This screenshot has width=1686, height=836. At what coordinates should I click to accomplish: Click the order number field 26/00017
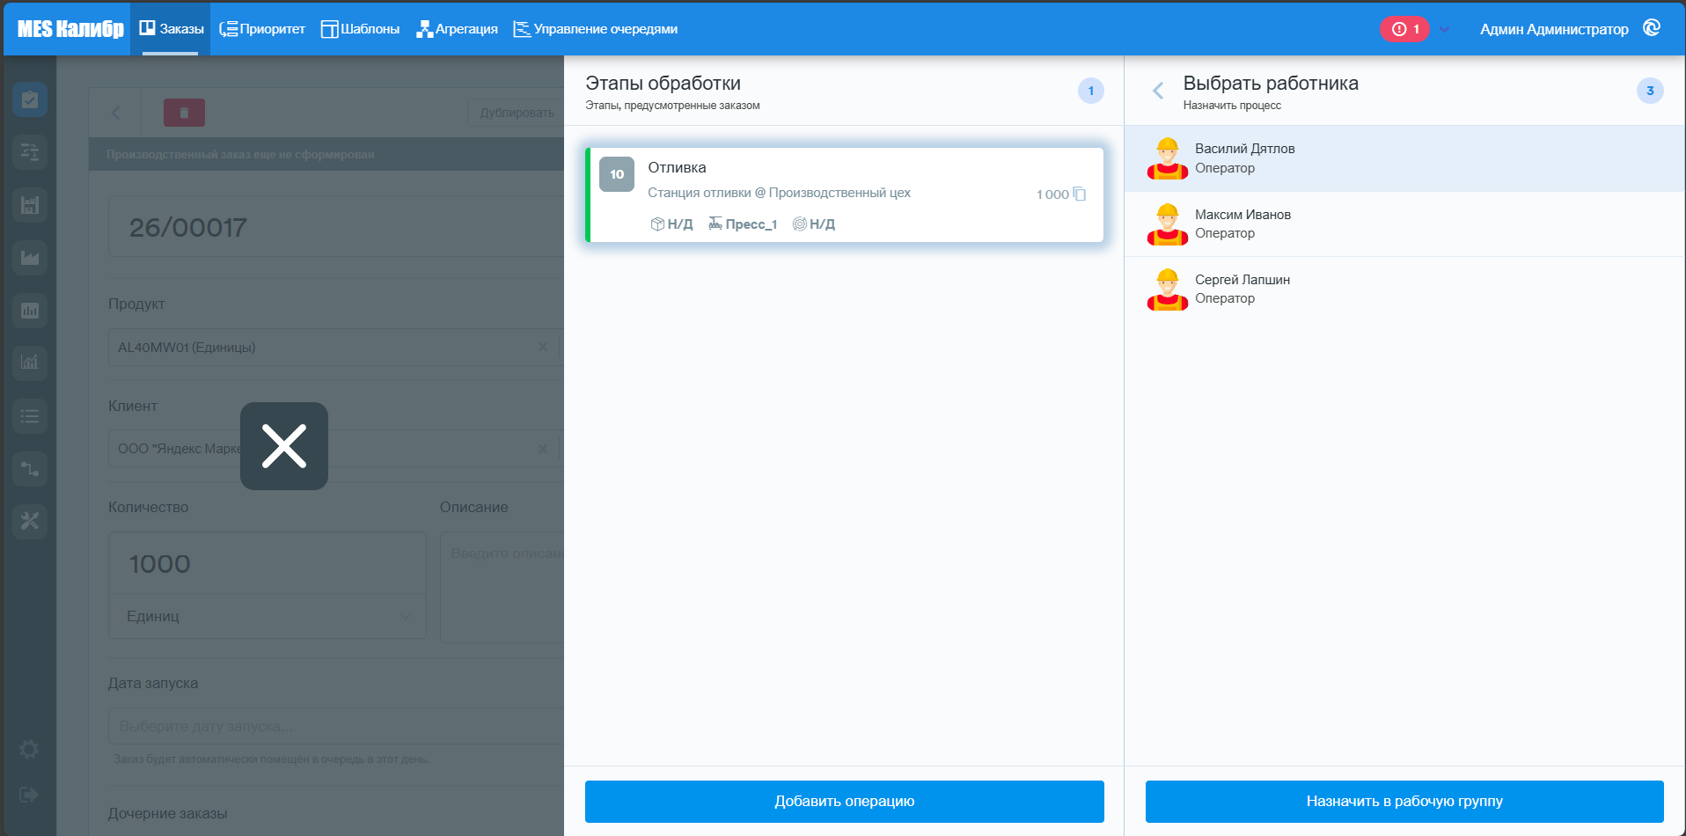[336, 227]
